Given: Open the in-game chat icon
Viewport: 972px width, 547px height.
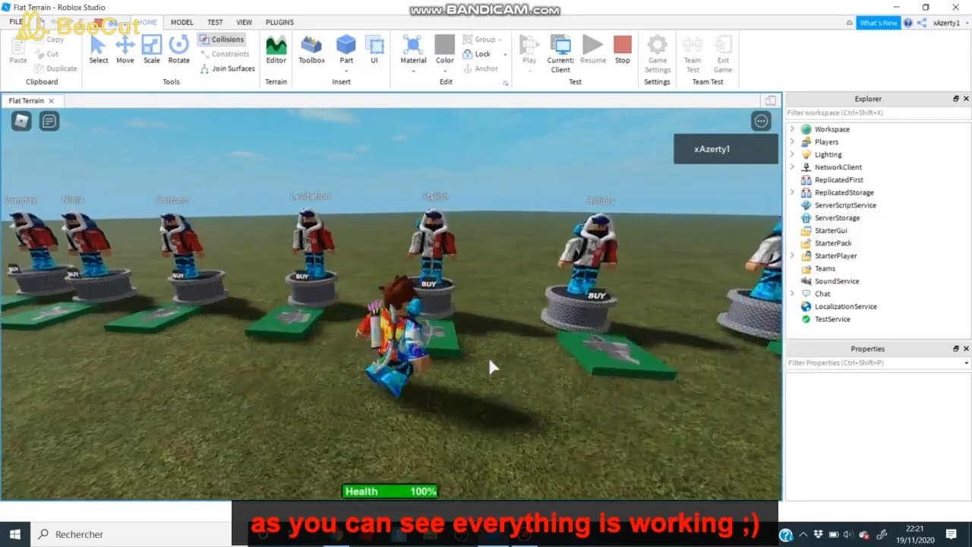Looking at the screenshot, I should [x=49, y=121].
